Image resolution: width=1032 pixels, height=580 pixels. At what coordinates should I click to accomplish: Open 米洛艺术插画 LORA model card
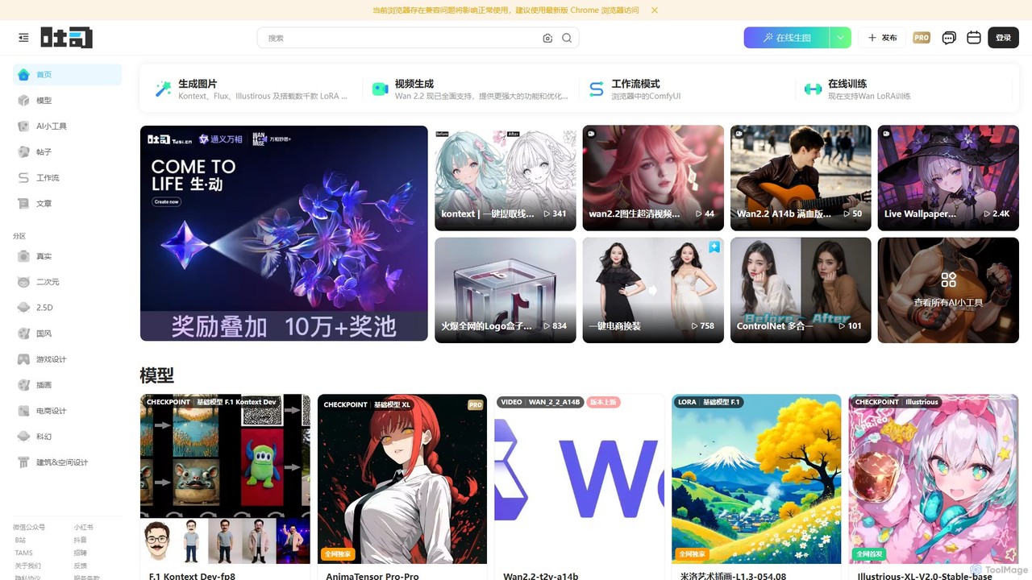click(x=756, y=487)
